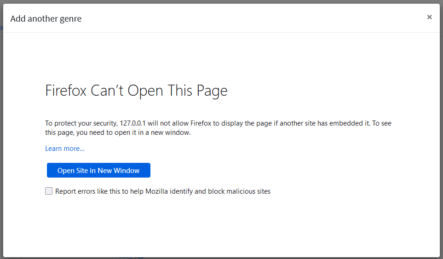Click 'Report errors like this' label text

tap(163, 191)
